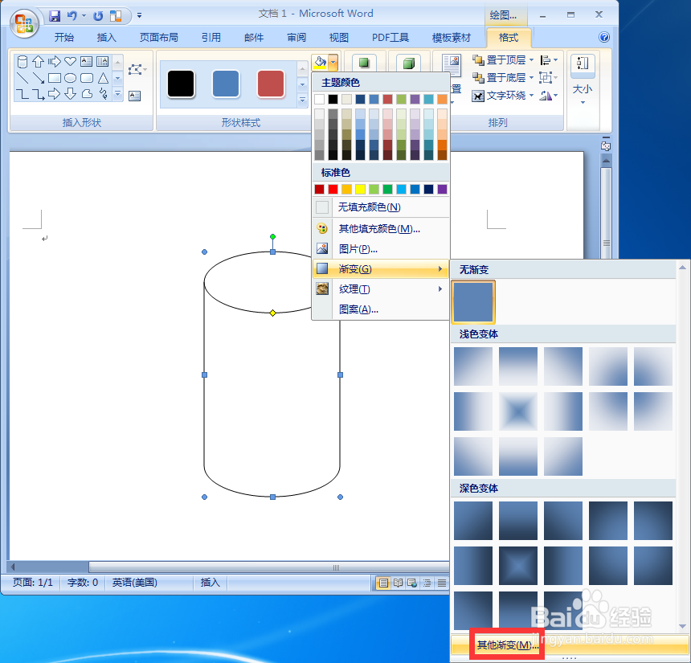Image resolution: width=691 pixels, height=663 pixels.
Task: Toggle the ruler button above scrollbar
Action: (x=606, y=145)
